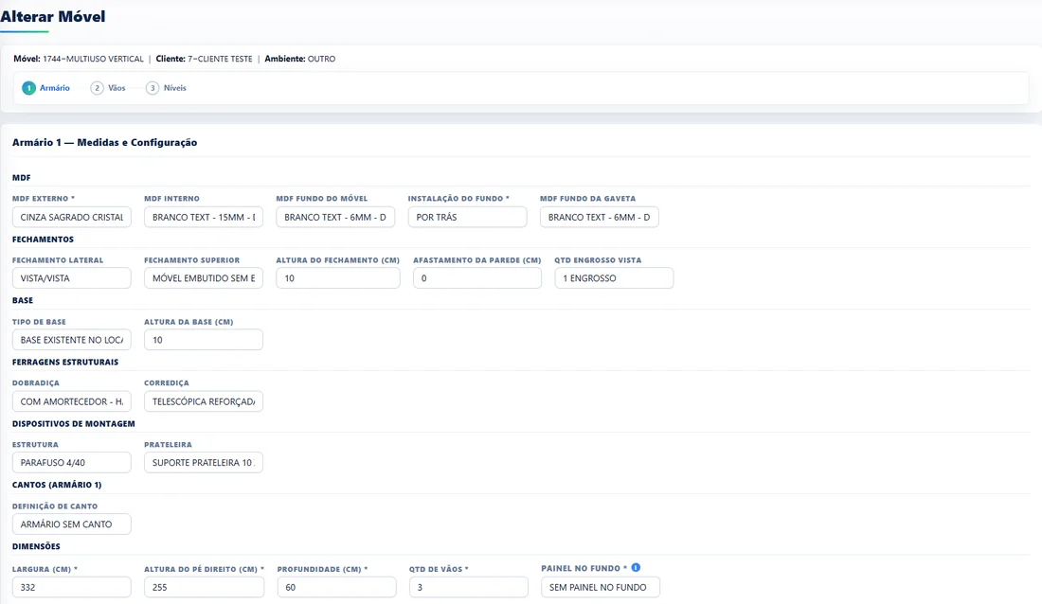Click the "CANTOS (ARMÁRIO 1)" section heading
This screenshot has height=604, width=1042.
coord(57,485)
